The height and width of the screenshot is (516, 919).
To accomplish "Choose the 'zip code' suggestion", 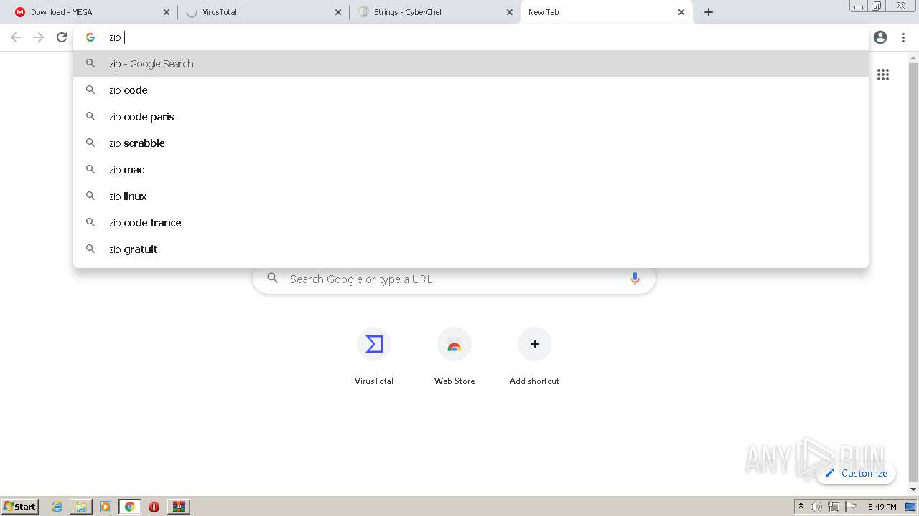I will (471, 90).
